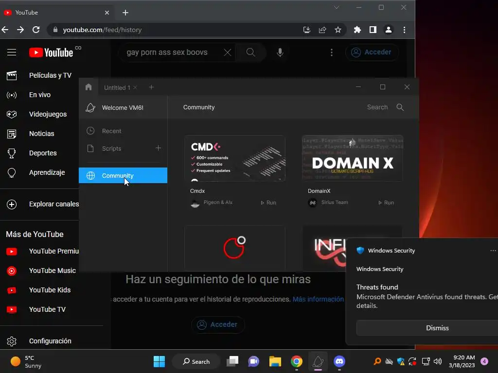Viewport: 498px width, 373px height.
Task: Open Configuración gear in YouTube sidebar
Action: (12, 341)
